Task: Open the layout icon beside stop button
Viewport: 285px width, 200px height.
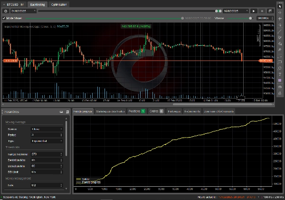Action: click(270, 11)
